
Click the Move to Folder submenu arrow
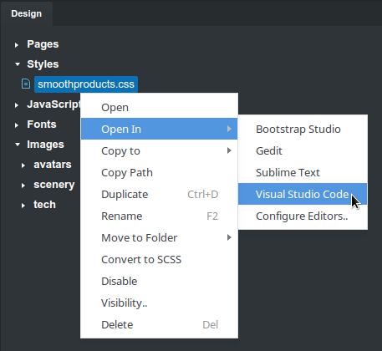tap(229, 237)
